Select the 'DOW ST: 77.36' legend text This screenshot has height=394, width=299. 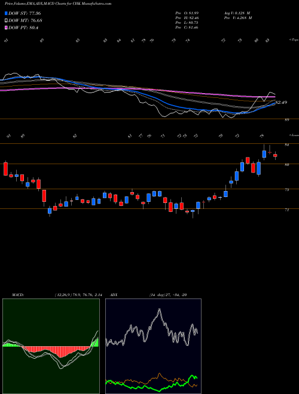tap(25, 13)
